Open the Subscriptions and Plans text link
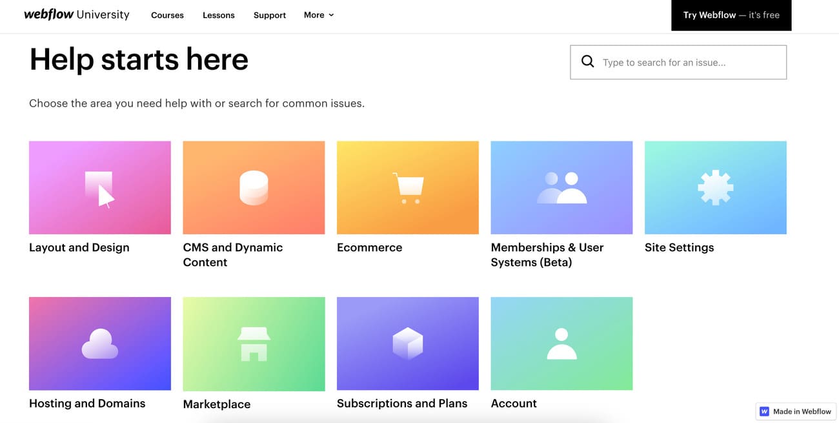The height and width of the screenshot is (423, 839). click(402, 403)
